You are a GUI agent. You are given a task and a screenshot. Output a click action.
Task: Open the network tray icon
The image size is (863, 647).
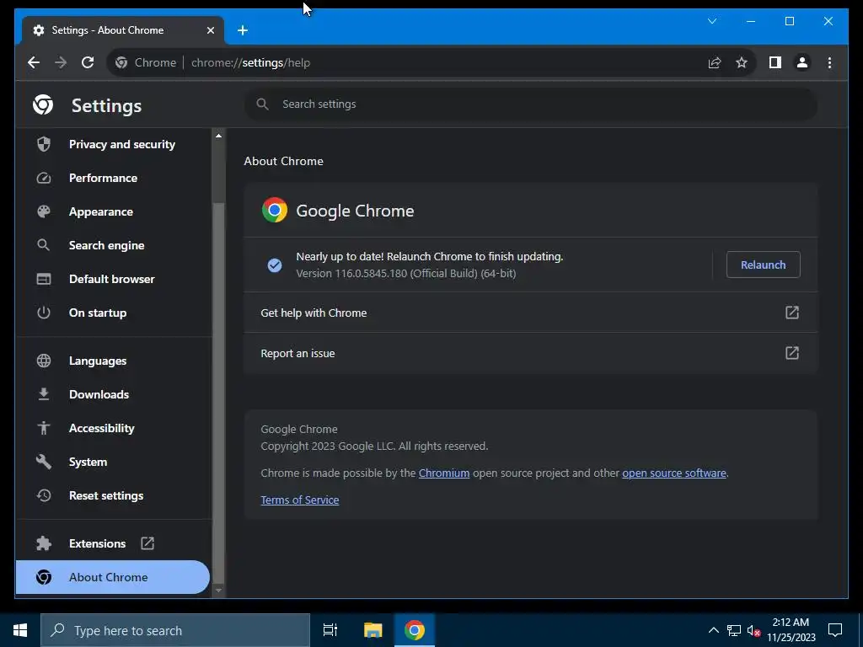[x=734, y=630]
